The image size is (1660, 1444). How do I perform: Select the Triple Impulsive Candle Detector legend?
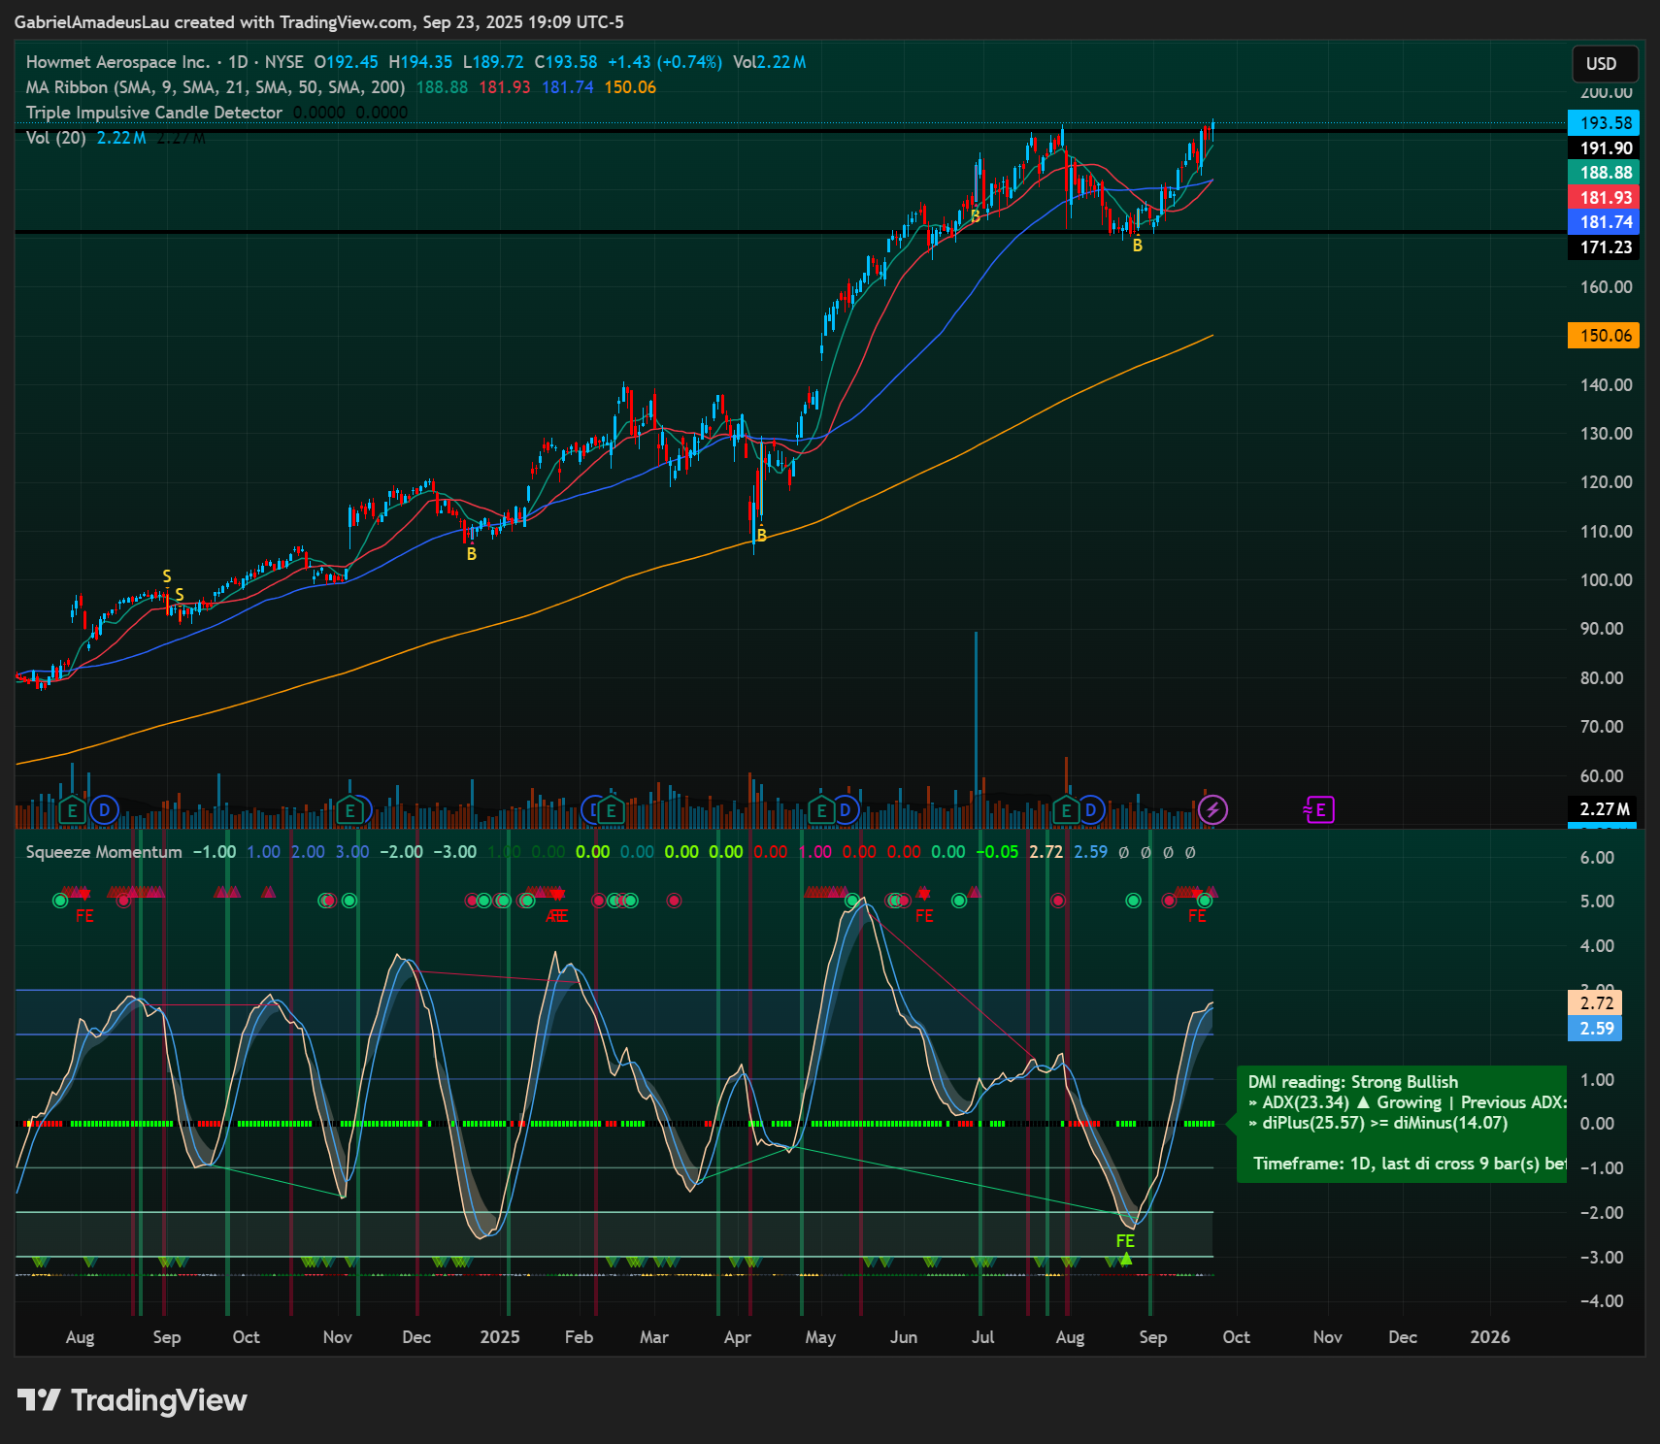tap(154, 113)
